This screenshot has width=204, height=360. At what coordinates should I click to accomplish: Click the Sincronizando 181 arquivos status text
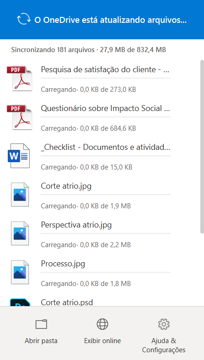tap(53, 50)
